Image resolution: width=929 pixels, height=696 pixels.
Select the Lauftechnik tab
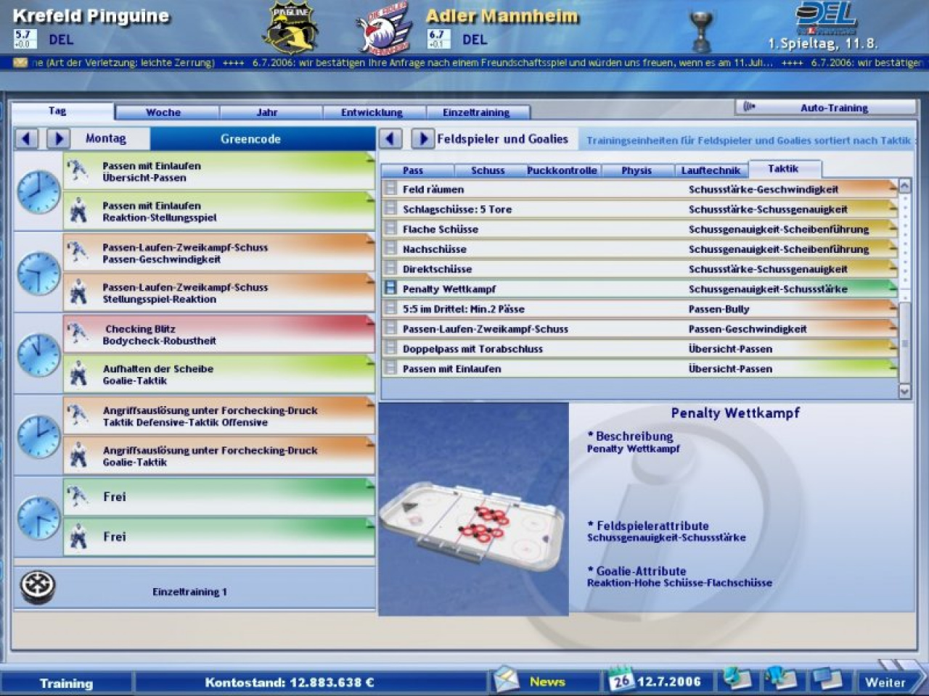tap(711, 170)
